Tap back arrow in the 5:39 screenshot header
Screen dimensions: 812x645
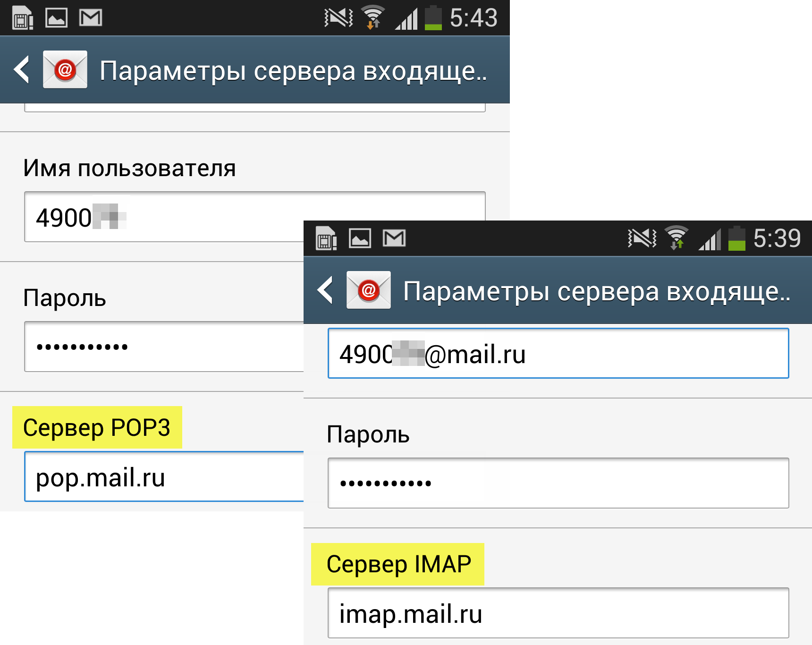point(325,290)
